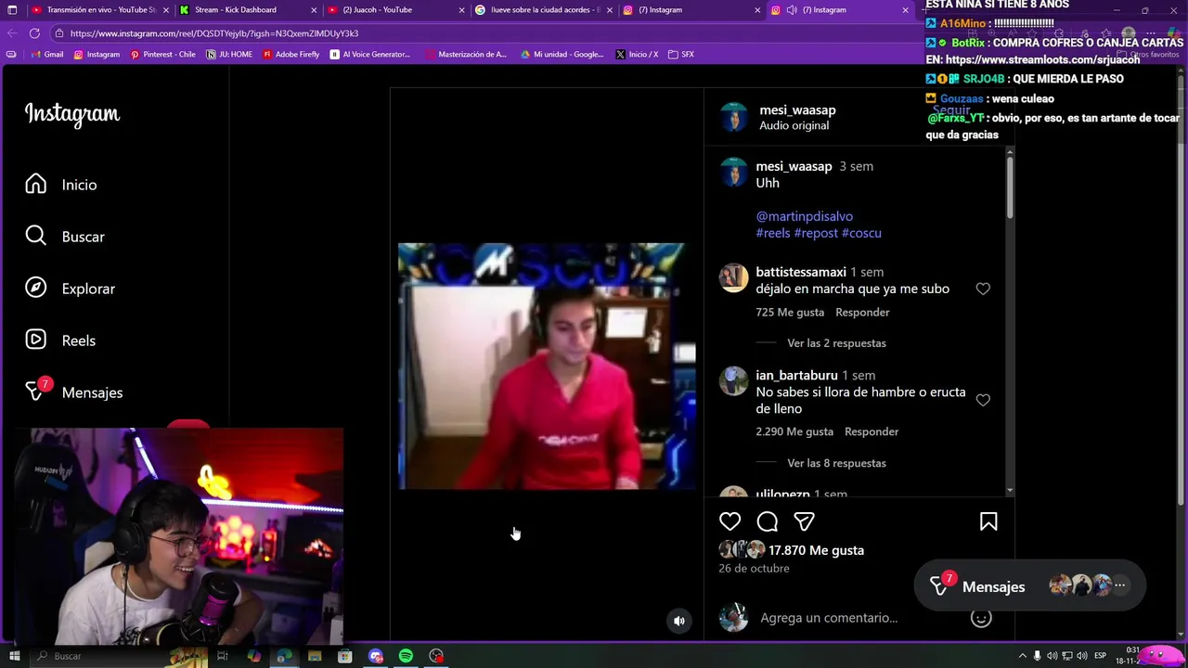Open Inicio / X bookmark
The height and width of the screenshot is (668, 1188).
(637, 55)
